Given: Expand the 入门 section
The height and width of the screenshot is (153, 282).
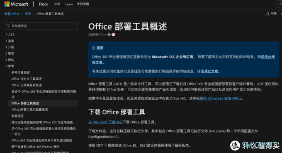Looking at the screenshot, I should (x=10, y=34).
